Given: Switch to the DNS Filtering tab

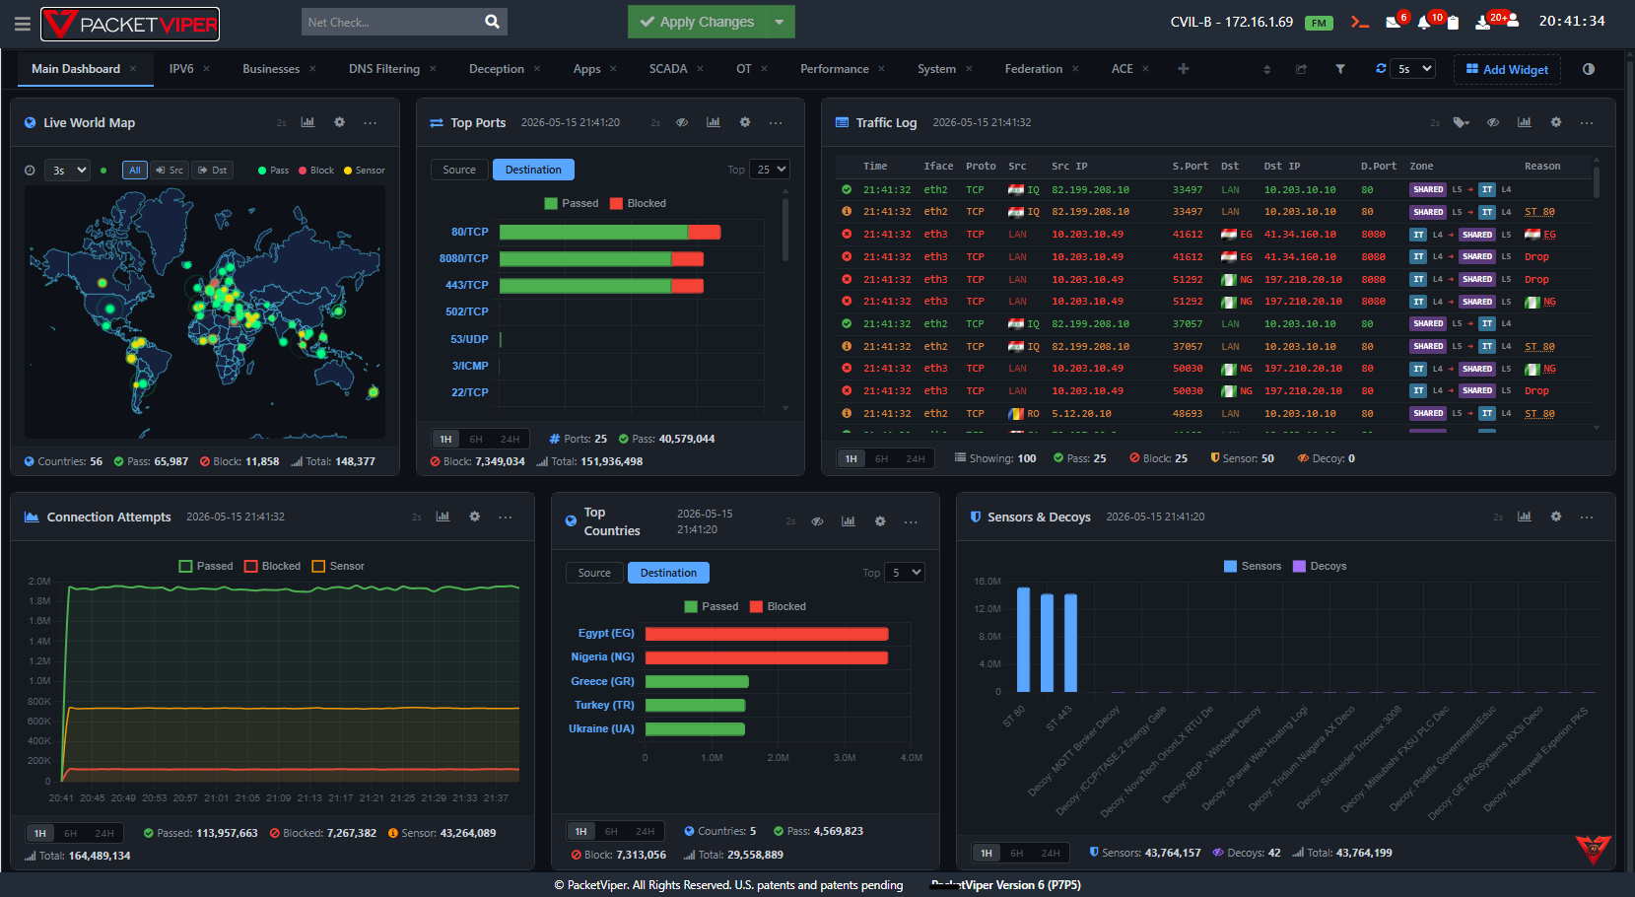Looking at the screenshot, I should 384,69.
